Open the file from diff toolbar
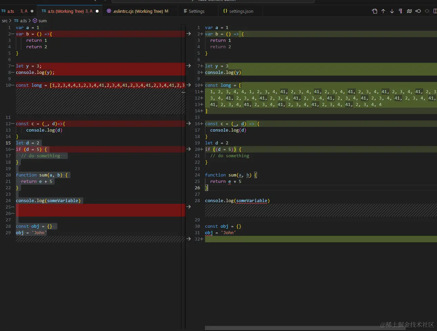The height and width of the screenshot is (331, 437). tap(374, 11)
